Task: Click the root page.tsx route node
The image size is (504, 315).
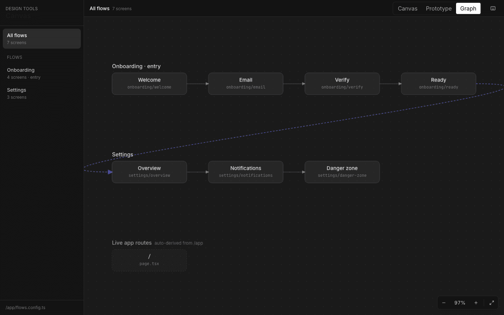Action: [149, 260]
